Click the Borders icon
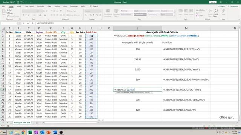This screenshot has width=241, height=135. pyautogui.click(x=34, y=15)
